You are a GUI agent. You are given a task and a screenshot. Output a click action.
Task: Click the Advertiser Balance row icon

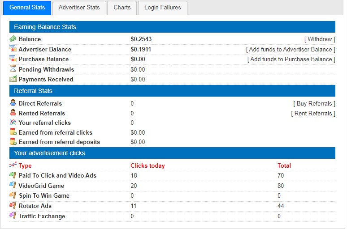(x=13, y=49)
